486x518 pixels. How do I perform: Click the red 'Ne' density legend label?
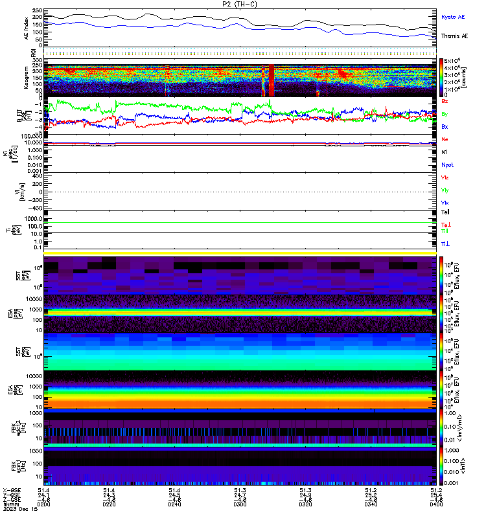tap(445, 139)
